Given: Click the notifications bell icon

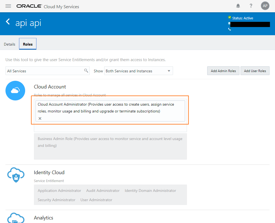Looking at the screenshot, I should click(x=238, y=6).
